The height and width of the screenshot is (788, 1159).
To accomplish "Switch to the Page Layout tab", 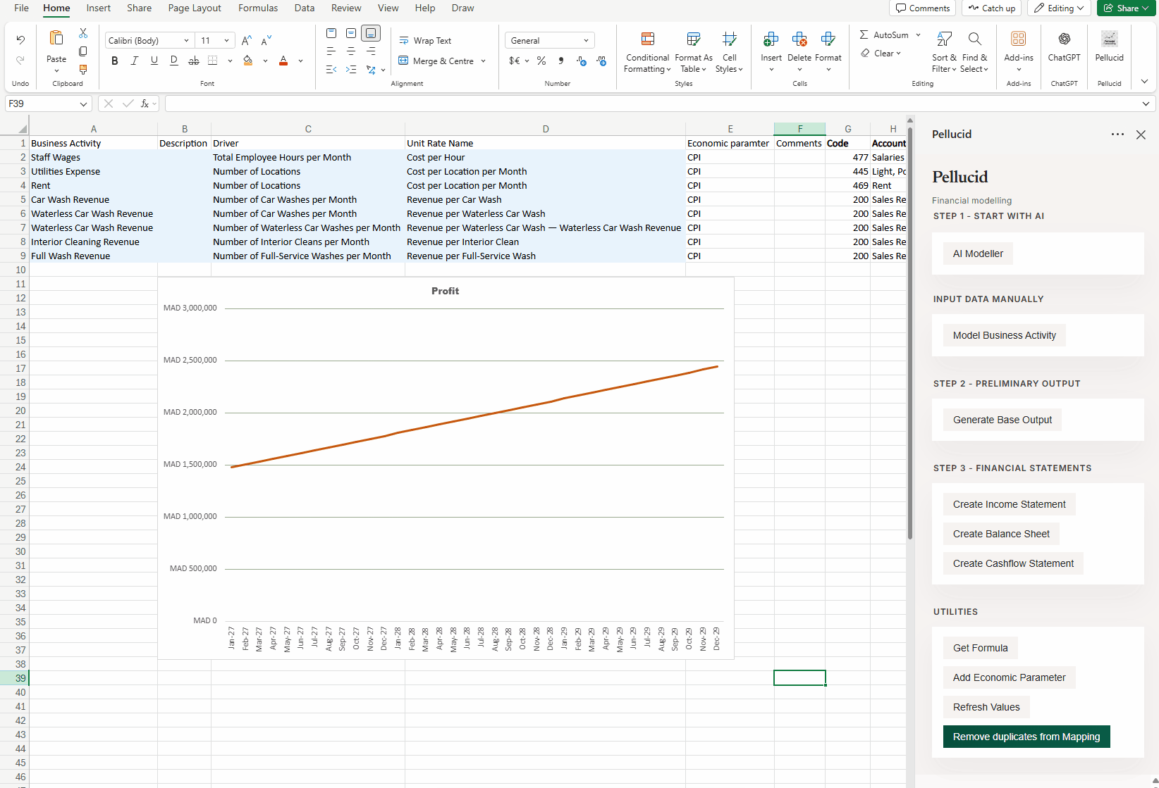I will (x=195, y=8).
